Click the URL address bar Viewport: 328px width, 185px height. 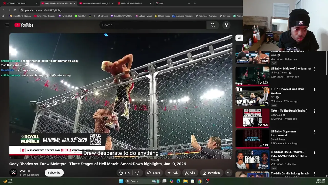coord(131,10)
